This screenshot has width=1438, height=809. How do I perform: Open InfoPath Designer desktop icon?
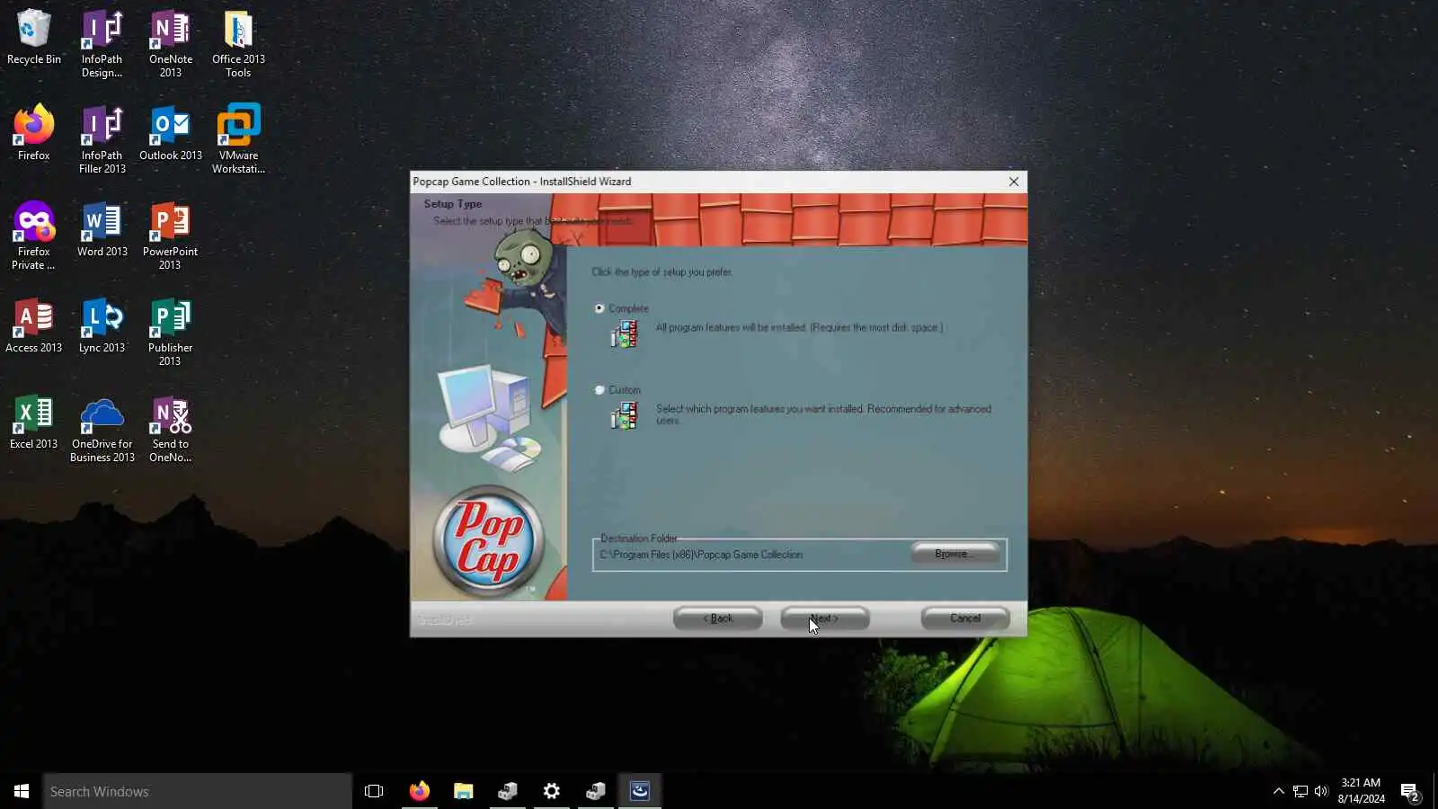[102, 43]
